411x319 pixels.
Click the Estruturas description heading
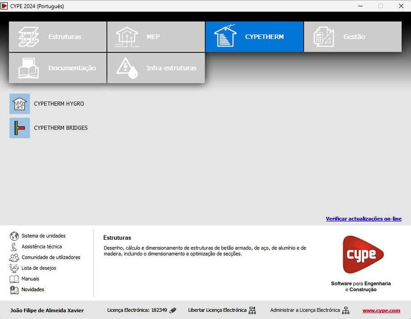pyautogui.click(x=117, y=238)
